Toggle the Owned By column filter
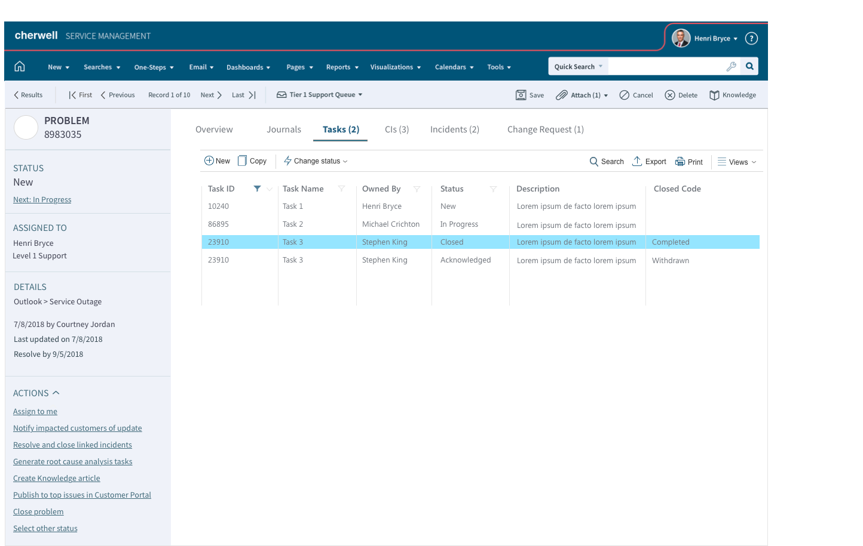 coord(417,189)
